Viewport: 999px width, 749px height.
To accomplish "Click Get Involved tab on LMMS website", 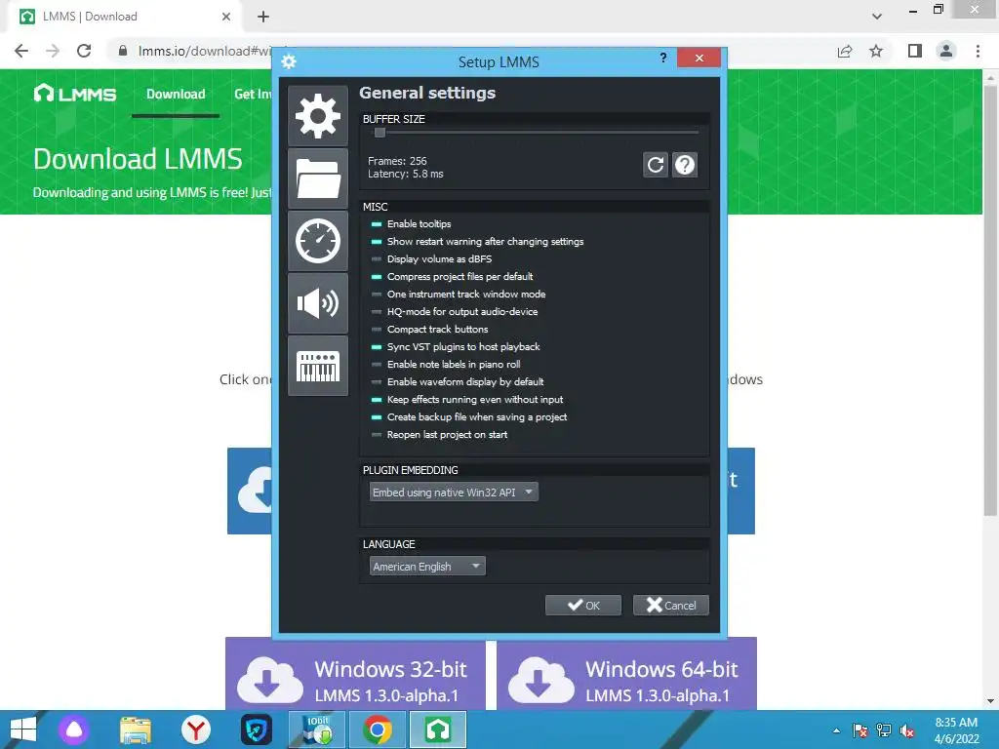I will (253, 95).
